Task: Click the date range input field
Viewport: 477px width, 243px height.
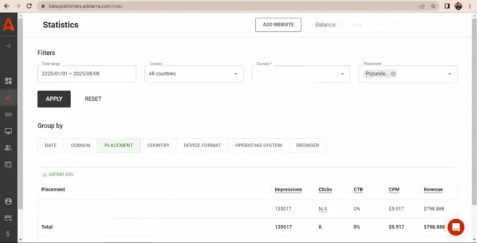Action: pos(87,74)
